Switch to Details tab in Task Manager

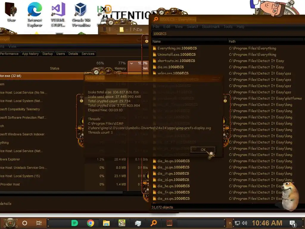(73, 54)
